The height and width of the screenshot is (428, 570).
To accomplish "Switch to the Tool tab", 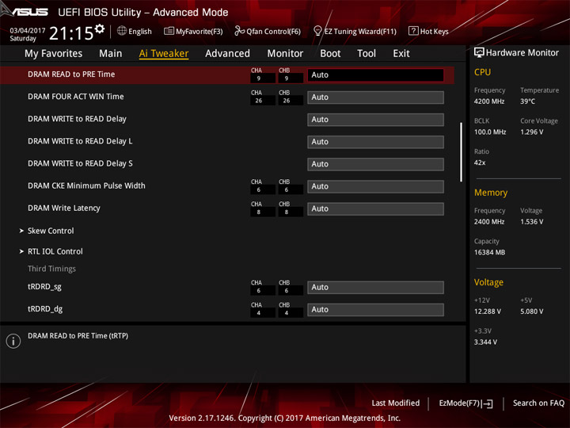I will pyautogui.click(x=367, y=54).
